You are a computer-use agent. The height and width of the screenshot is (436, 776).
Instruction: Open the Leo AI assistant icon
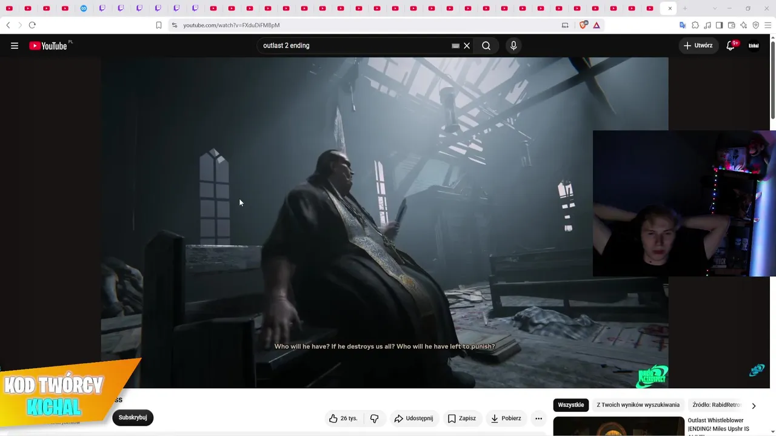pos(743,25)
